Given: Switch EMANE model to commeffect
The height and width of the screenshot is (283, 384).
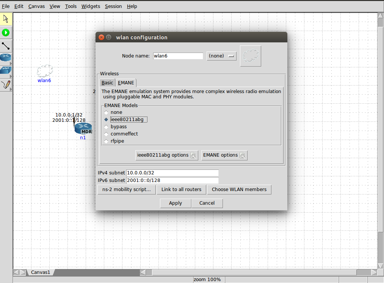Looking at the screenshot, I should click(x=106, y=134).
